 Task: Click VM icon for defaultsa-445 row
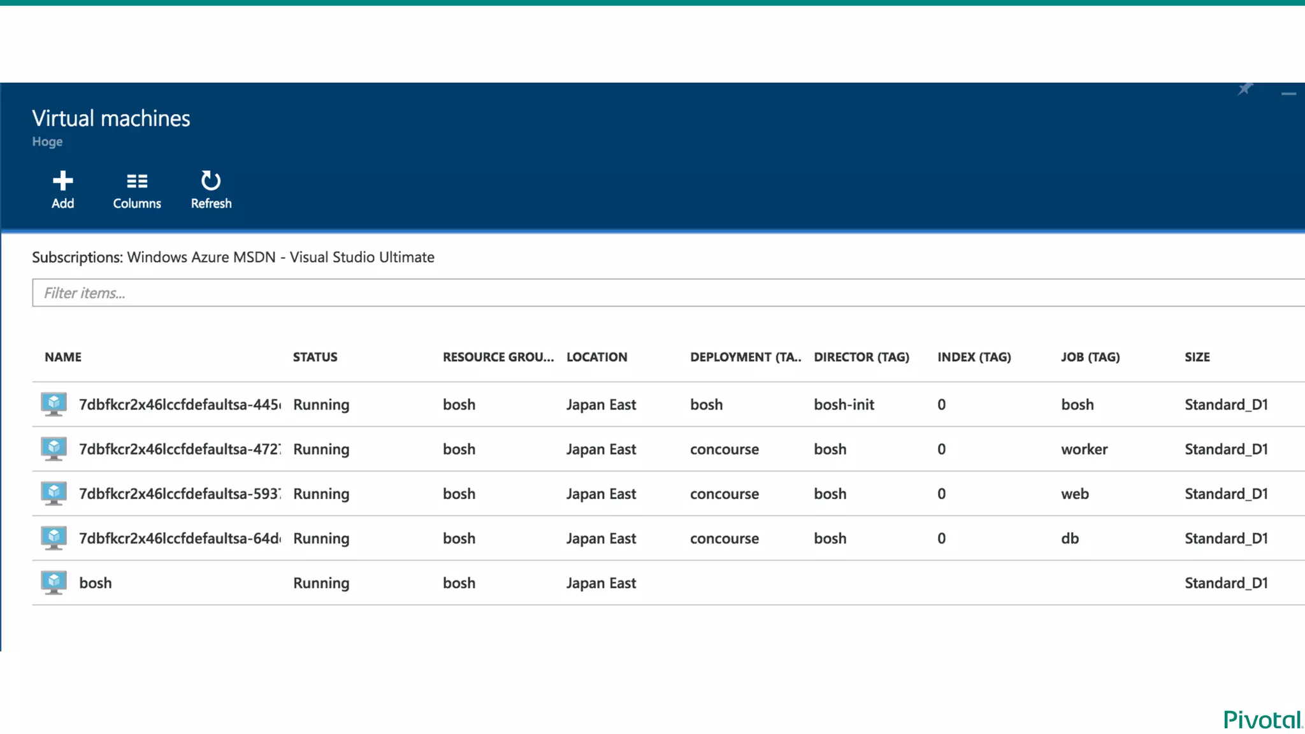(54, 404)
